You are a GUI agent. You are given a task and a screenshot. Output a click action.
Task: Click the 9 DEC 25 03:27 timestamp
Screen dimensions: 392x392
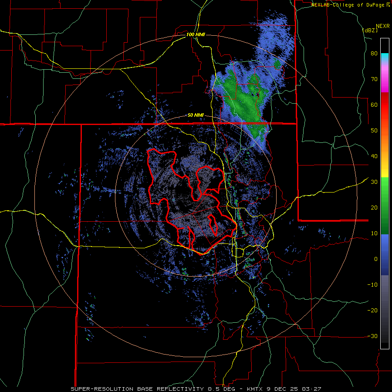pos(294,389)
